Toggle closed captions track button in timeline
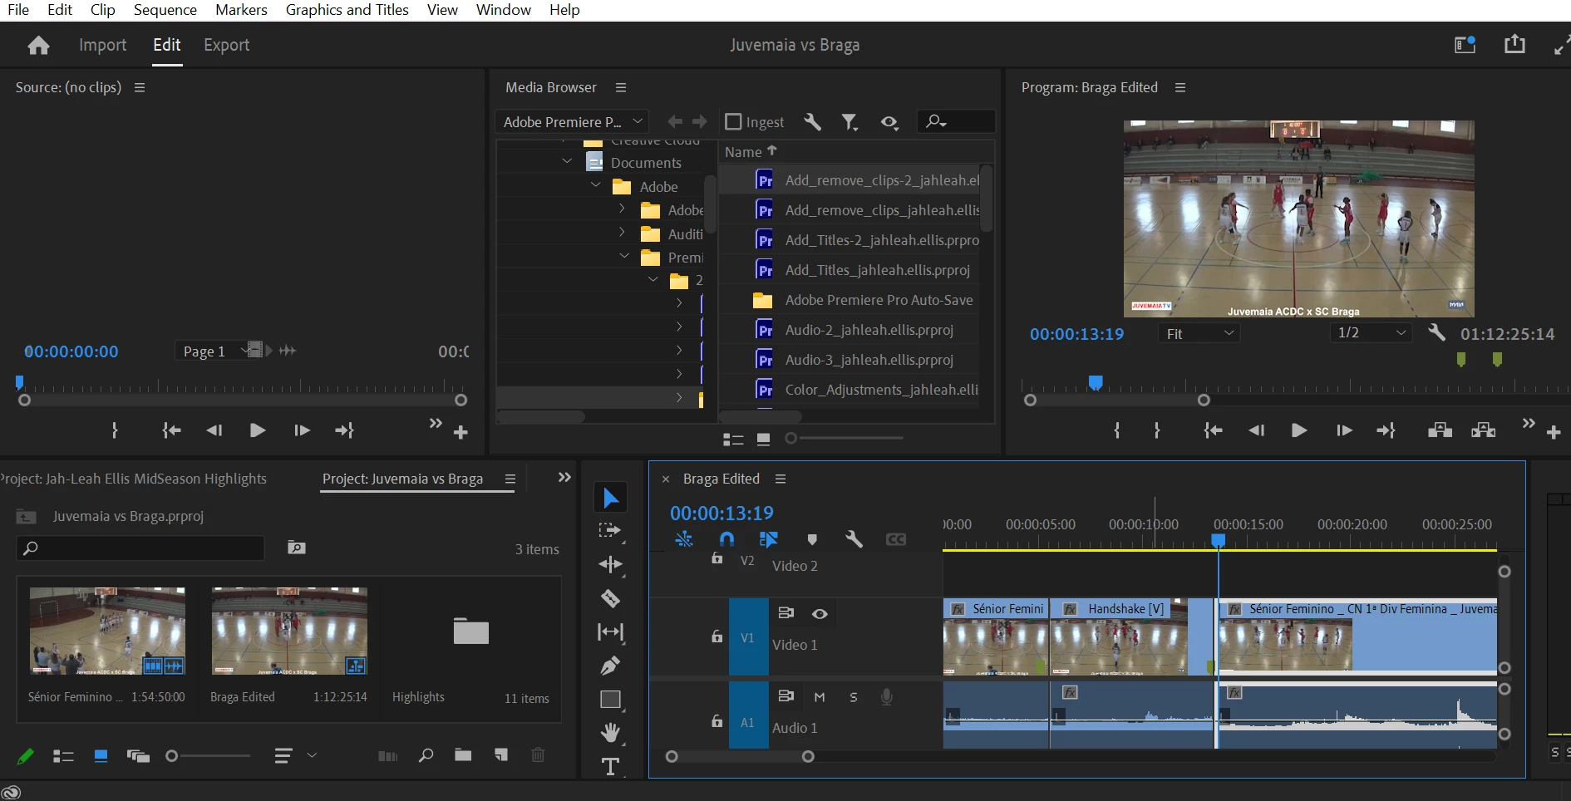This screenshot has height=801, width=1571. coord(896,539)
